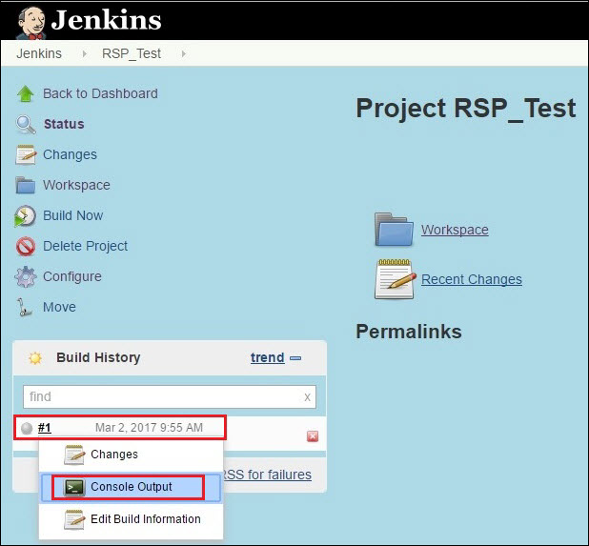
Task: Open the Back to Dashboard link
Action: click(x=100, y=93)
